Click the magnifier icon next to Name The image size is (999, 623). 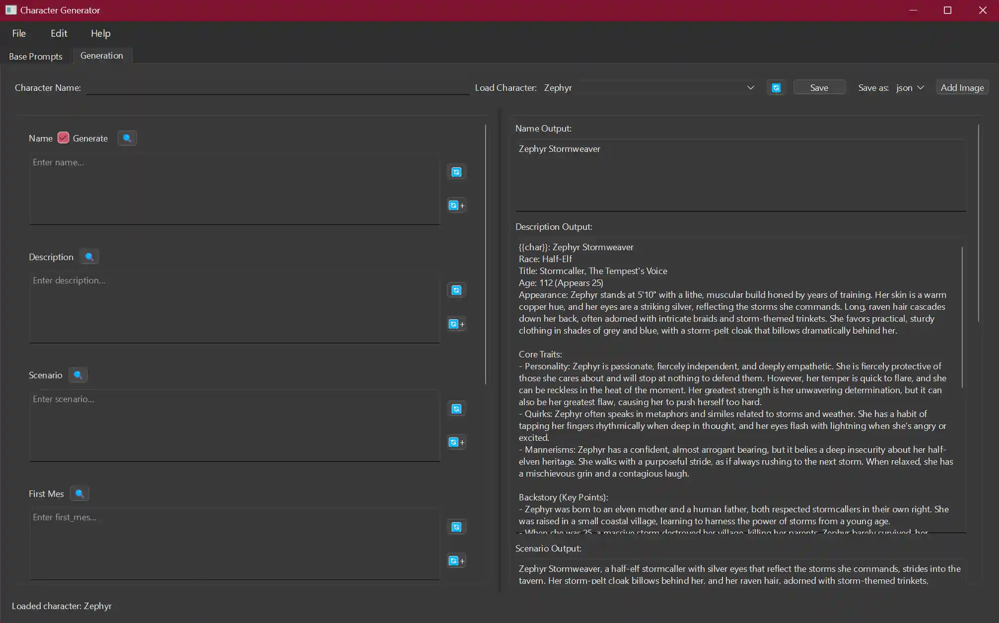tap(127, 138)
